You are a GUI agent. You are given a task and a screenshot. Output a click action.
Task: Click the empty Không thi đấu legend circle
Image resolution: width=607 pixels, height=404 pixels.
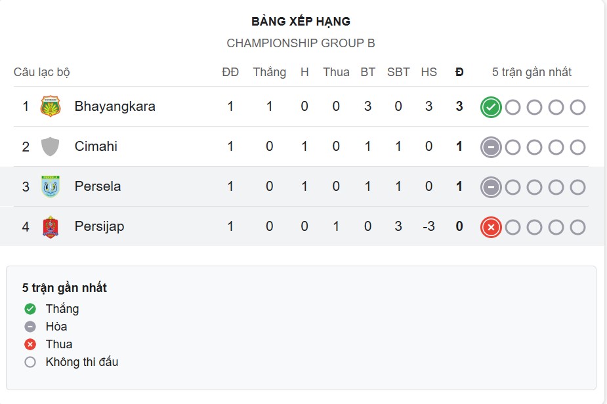pos(30,362)
